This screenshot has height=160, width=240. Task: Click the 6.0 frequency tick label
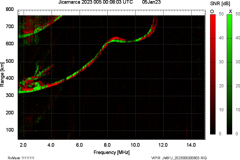[x=79, y=145]
